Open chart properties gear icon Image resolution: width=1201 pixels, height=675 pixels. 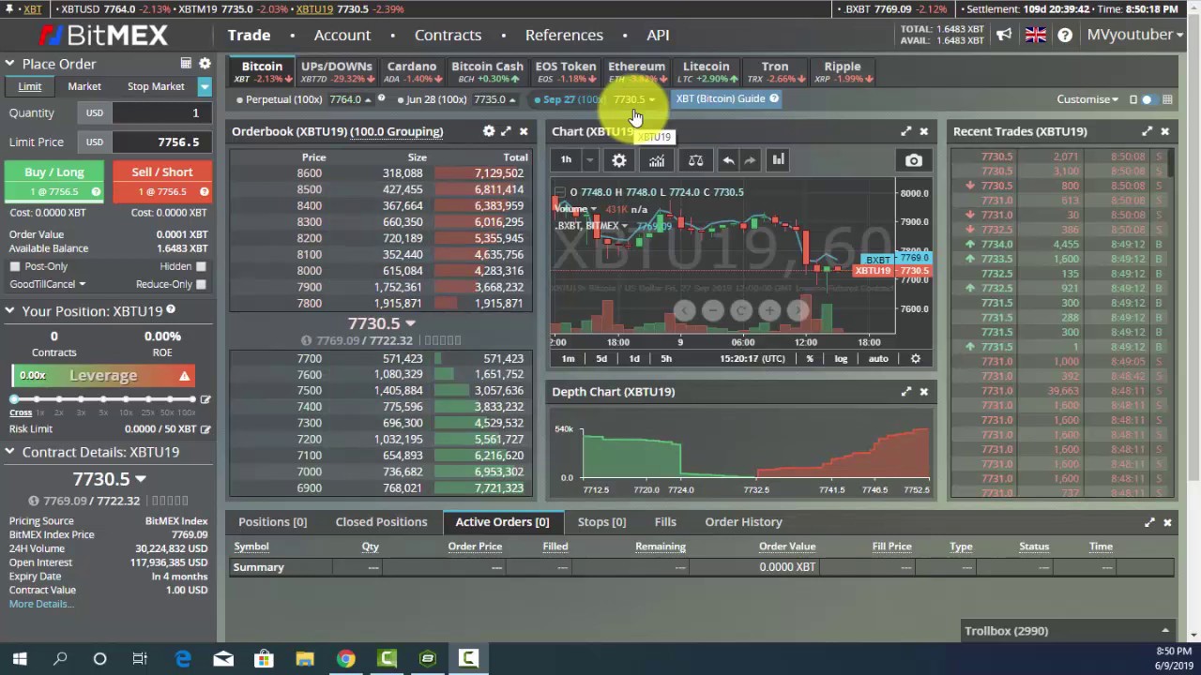point(619,160)
